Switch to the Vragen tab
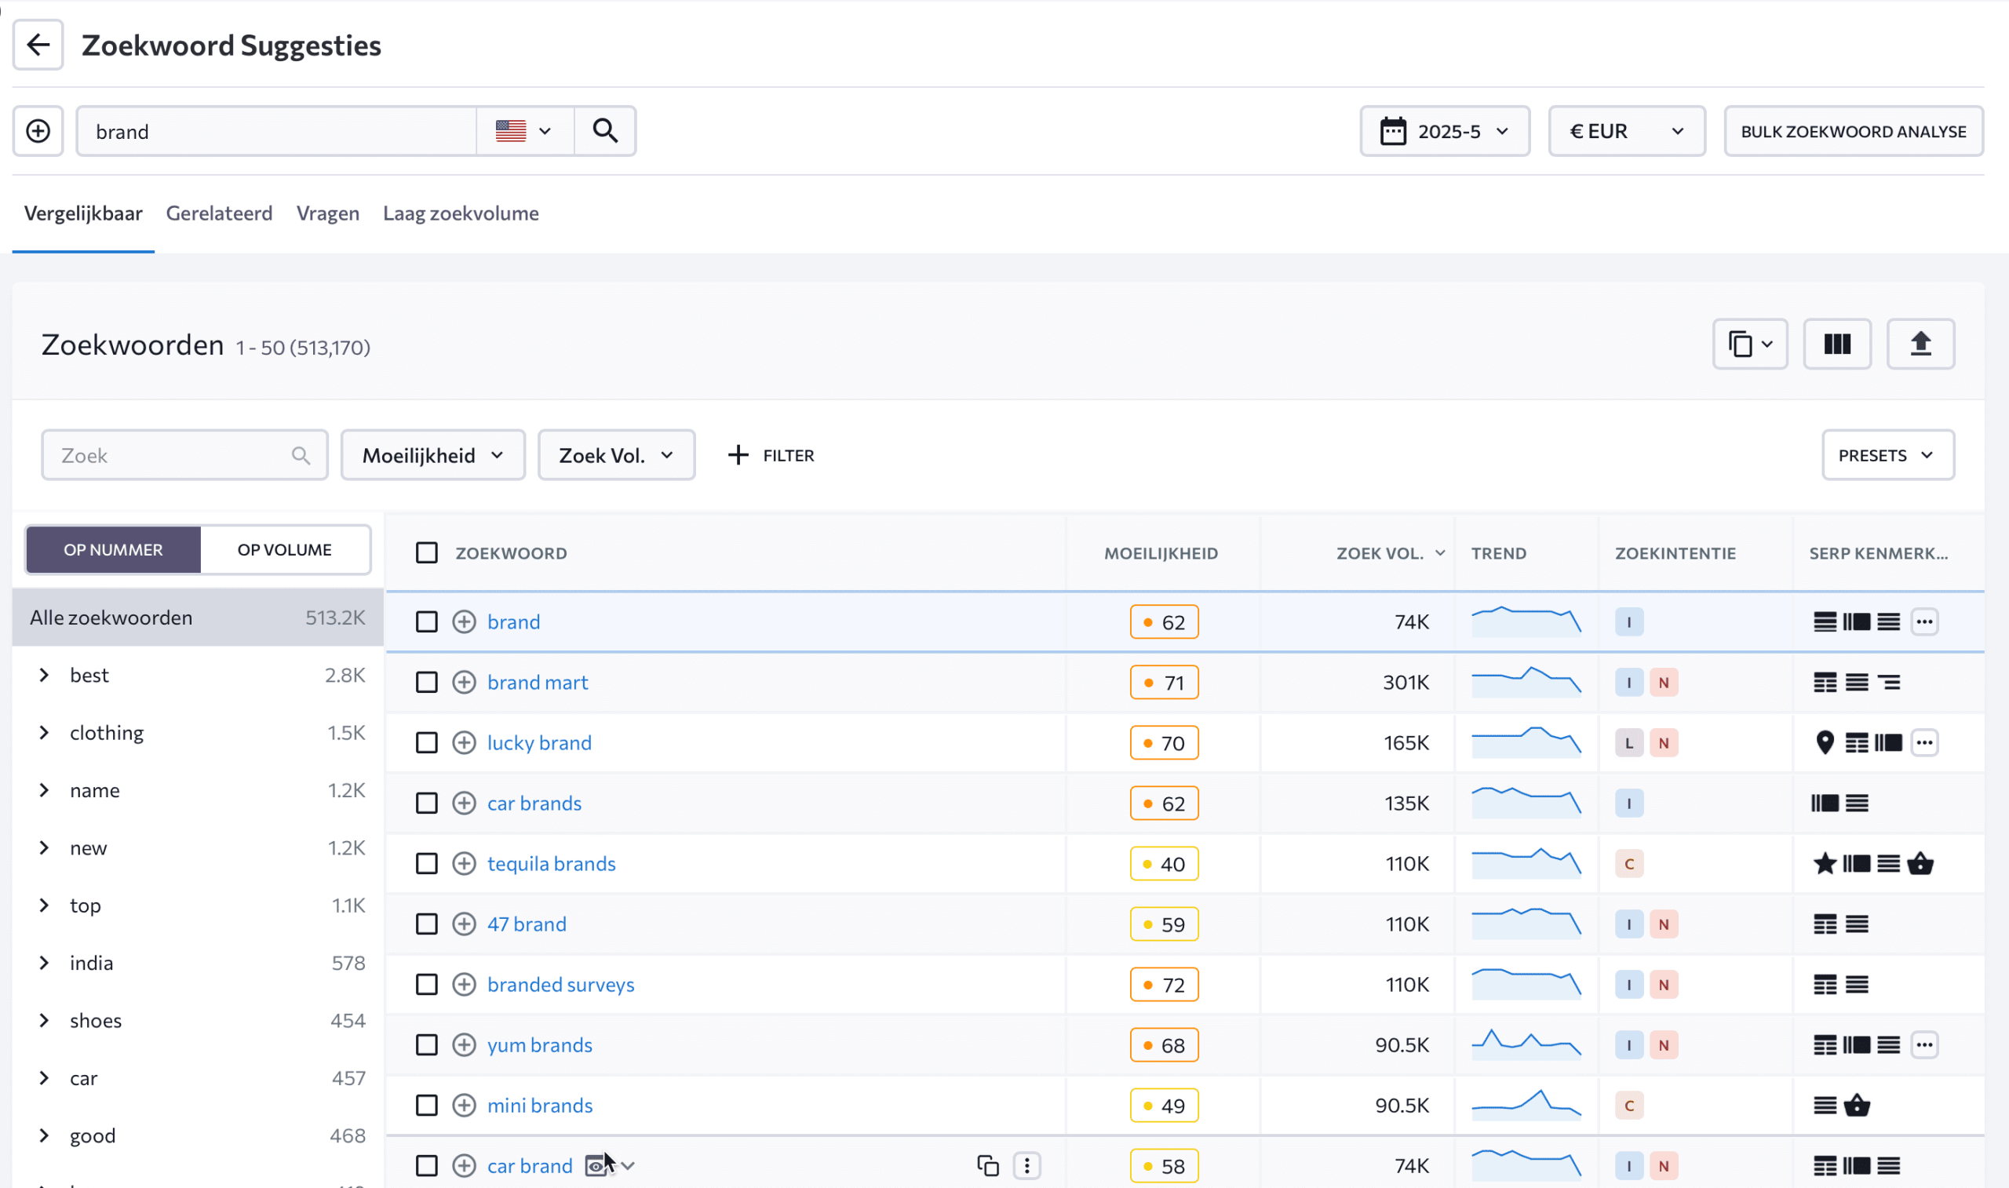 [x=328, y=213]
